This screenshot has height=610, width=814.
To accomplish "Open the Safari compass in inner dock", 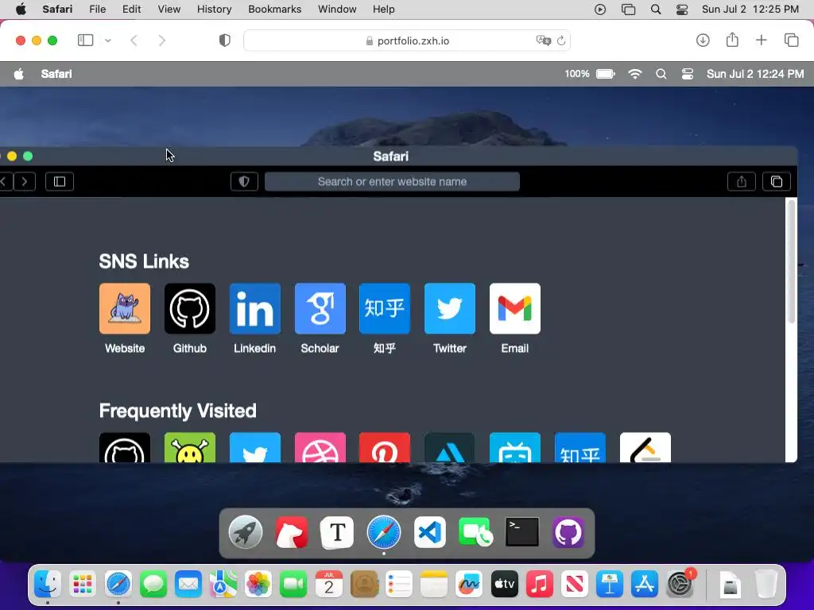I will 384,532.
